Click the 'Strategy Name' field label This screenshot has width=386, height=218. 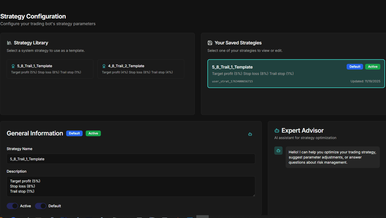[x=20, y=149]
